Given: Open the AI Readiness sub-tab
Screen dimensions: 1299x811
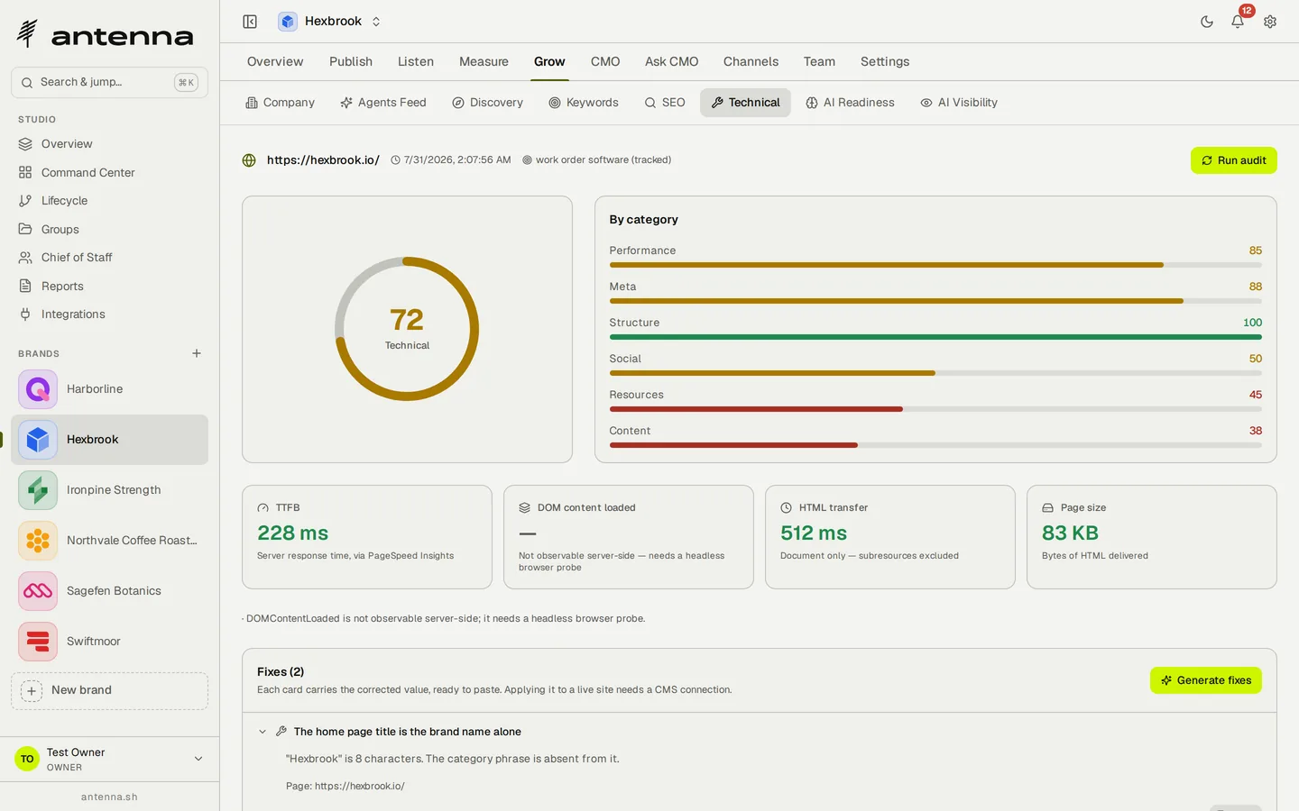Looking at the screenshot, I should click(x=851, y=103).
